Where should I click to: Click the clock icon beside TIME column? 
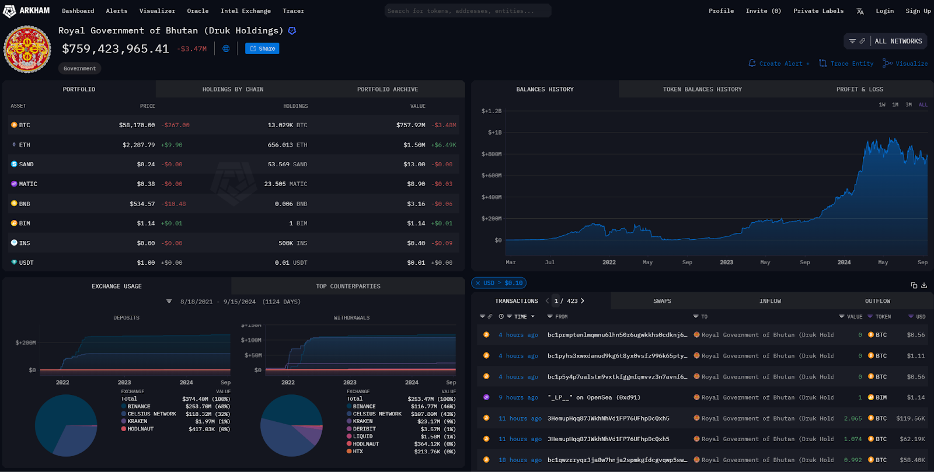click(501, 316)
